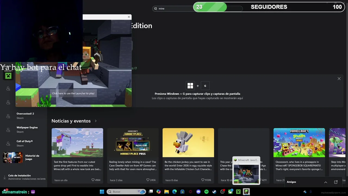Click the install queue download arrow icon
This screenshot has width=348, height=196.
coord(5,177)
